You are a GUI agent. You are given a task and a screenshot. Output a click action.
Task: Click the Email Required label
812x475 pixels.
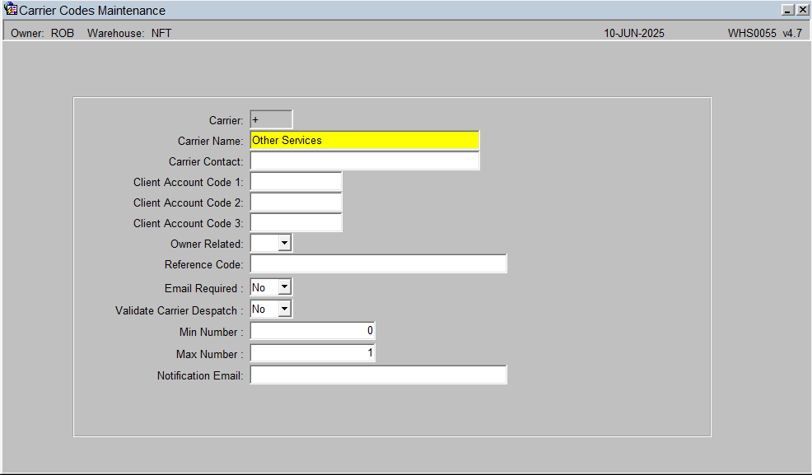[x=203, y=288]
